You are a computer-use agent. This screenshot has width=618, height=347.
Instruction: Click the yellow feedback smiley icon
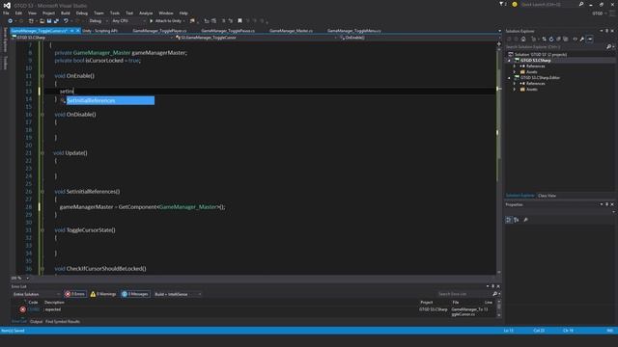[515, 4]
